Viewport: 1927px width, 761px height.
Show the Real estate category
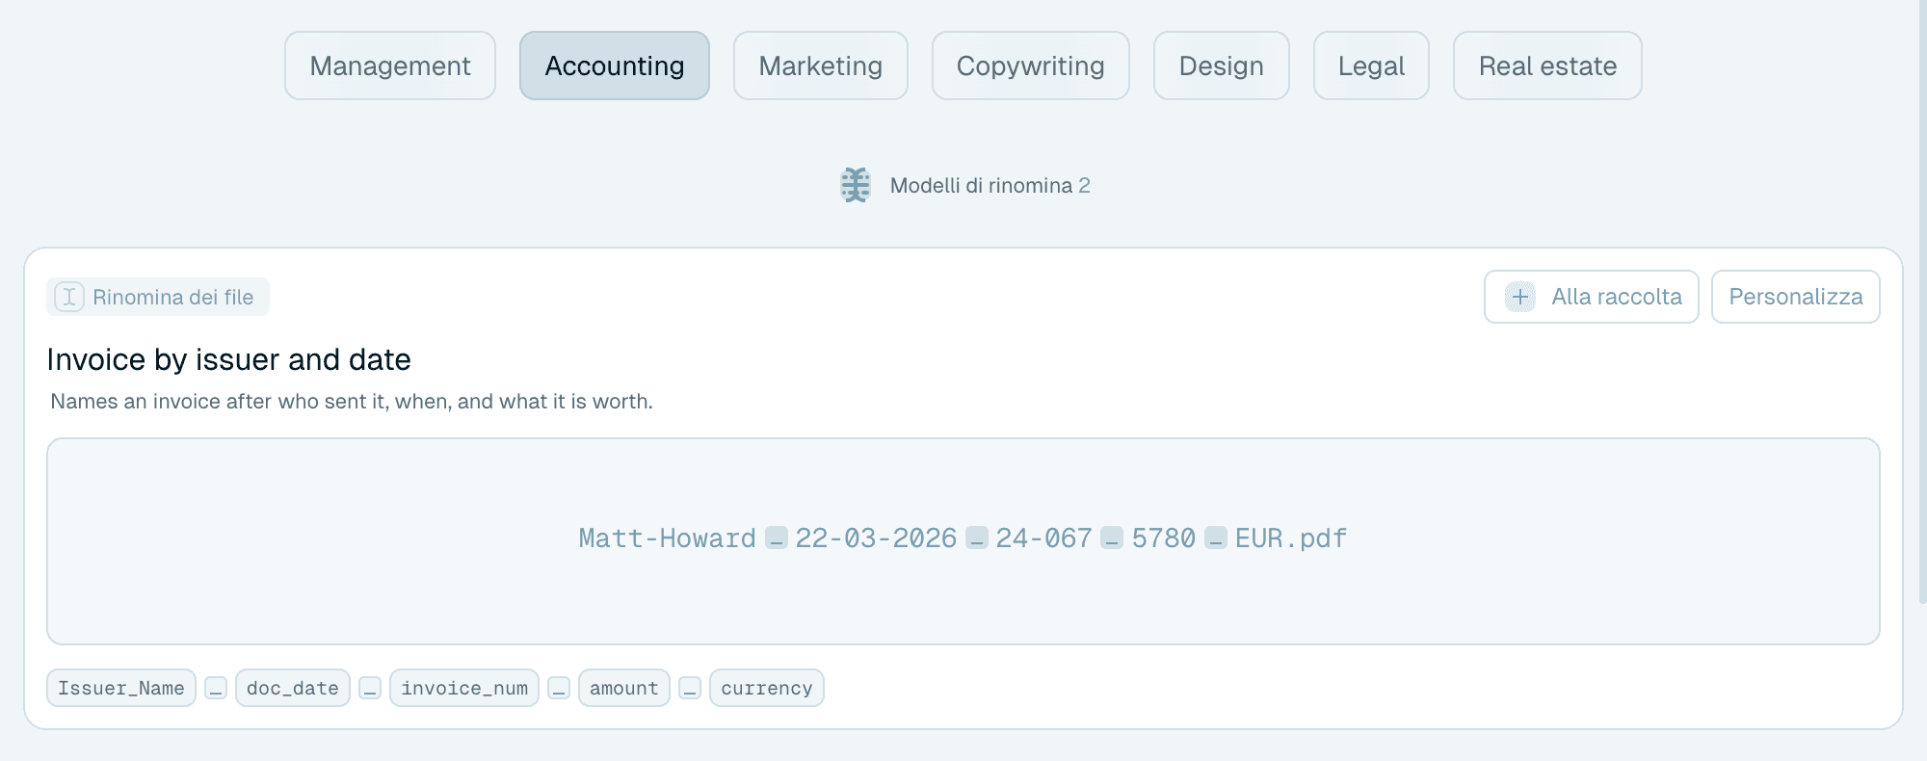click(1547, 66)
